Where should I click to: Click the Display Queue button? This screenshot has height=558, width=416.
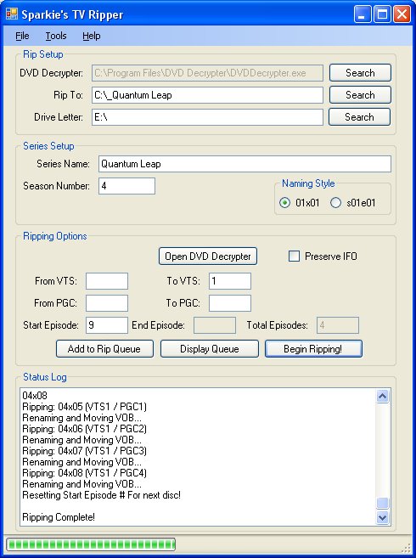coord(209,349)
